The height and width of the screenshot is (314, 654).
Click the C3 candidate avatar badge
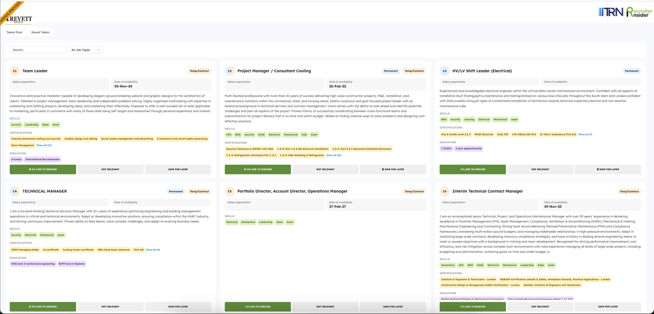[x=445, y=71]
